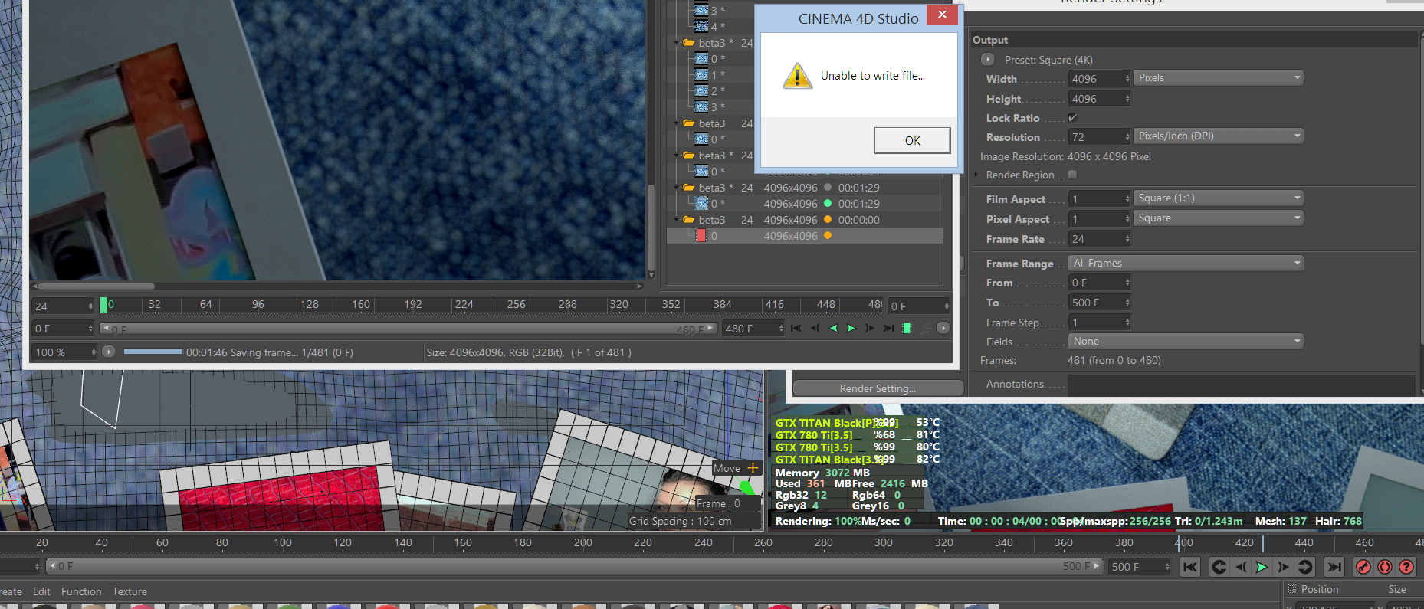The height and width of the screenshot is (609, 1424).
Task: Open the Render Setting... button
Action: 878,388
